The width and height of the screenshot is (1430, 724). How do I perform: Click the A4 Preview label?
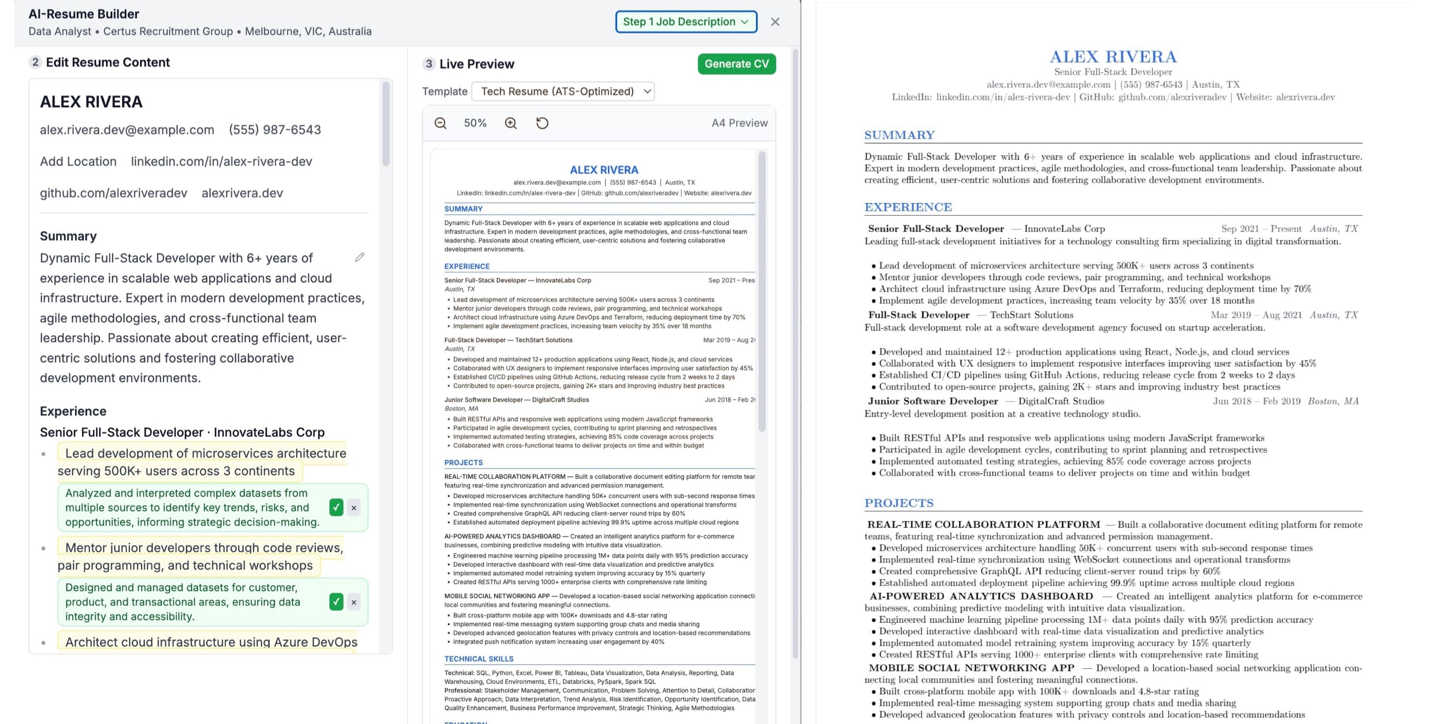tap(739, 122)
